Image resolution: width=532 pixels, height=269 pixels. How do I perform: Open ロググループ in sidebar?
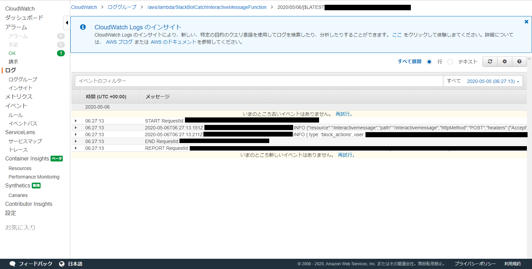23,79
